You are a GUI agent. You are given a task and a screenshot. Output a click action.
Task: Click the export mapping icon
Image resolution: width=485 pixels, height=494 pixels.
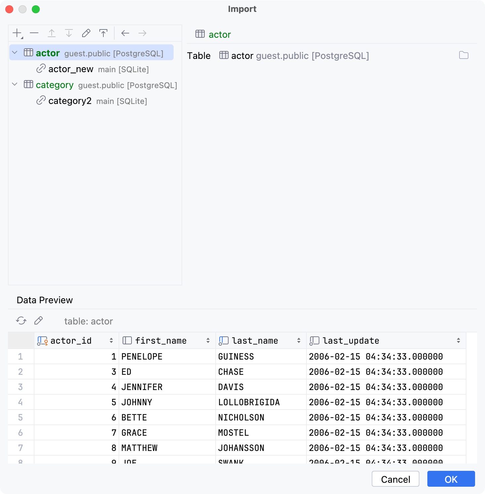[103, 33]
